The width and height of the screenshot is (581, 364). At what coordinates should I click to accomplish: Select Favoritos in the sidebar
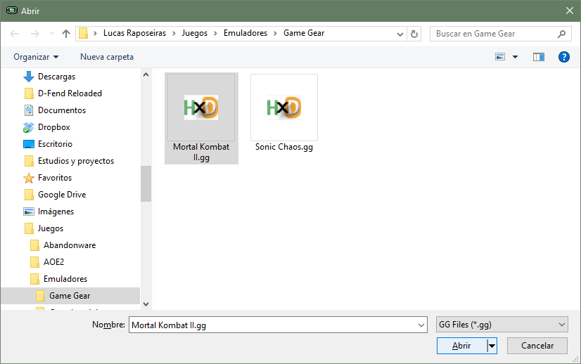(x=55, y=178)
